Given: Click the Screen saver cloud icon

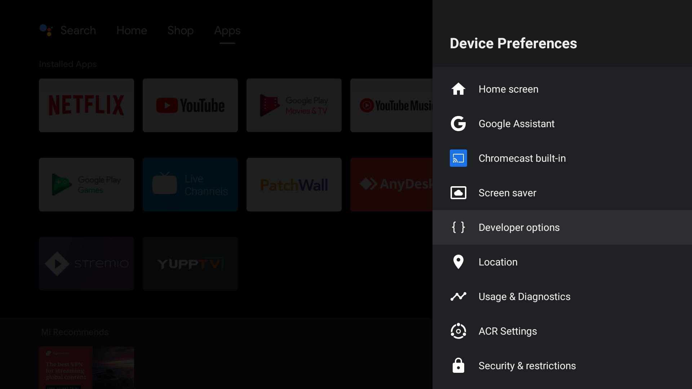Looking at the screenshot, I should (458, 193).
